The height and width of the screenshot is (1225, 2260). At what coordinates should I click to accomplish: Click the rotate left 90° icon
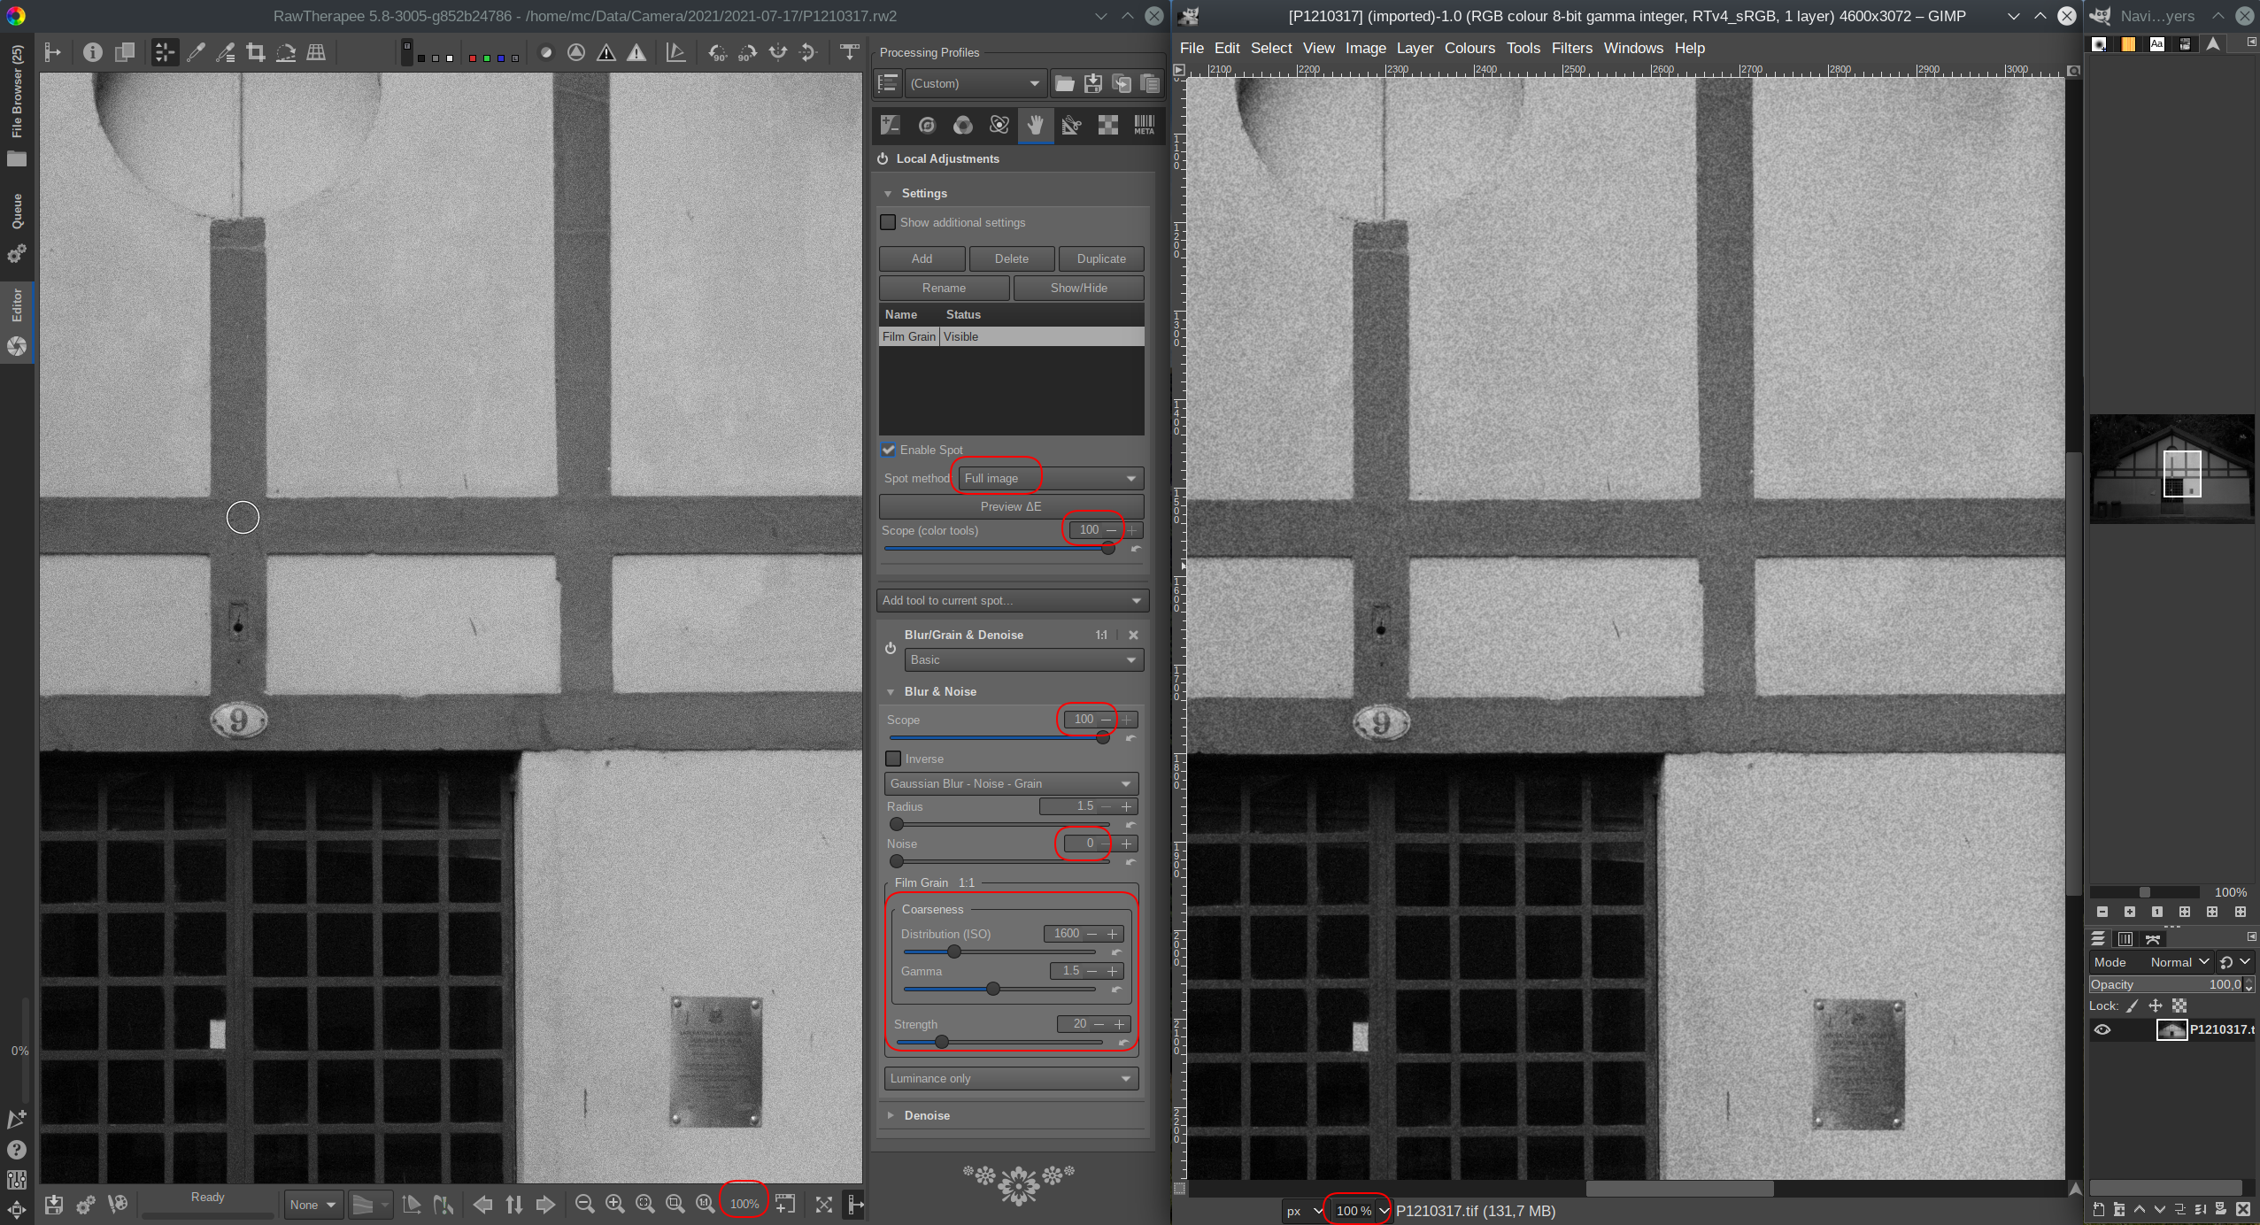(x=717, y=52)
